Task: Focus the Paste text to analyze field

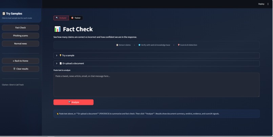Action: pos(156,85)
